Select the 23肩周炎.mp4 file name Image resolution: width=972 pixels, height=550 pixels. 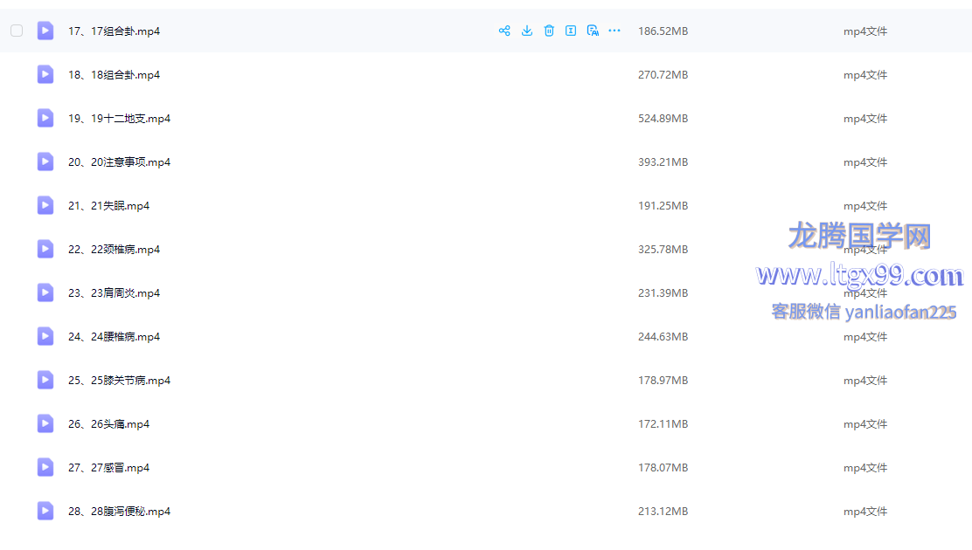(114, 293)
